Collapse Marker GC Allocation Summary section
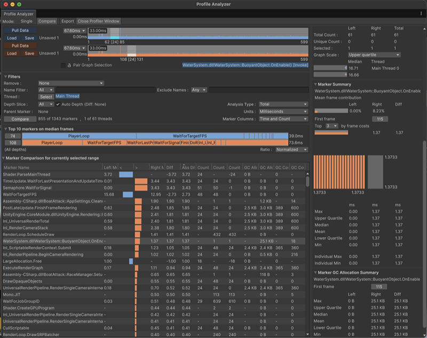 (x=315, y=273)
